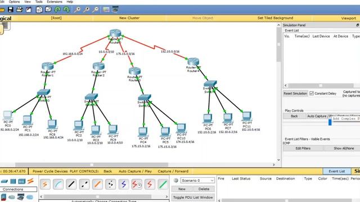The image size is (360, 202).
Task: Open the Extensions menu
Action: click(x=55, y=2)
